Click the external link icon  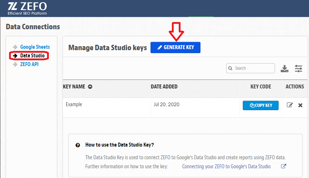tap(283, 166)
